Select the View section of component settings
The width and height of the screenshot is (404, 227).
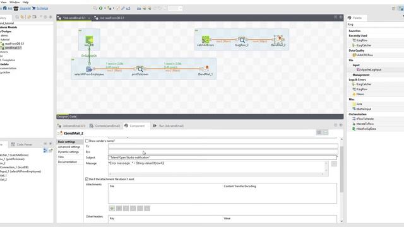(61, 157)
